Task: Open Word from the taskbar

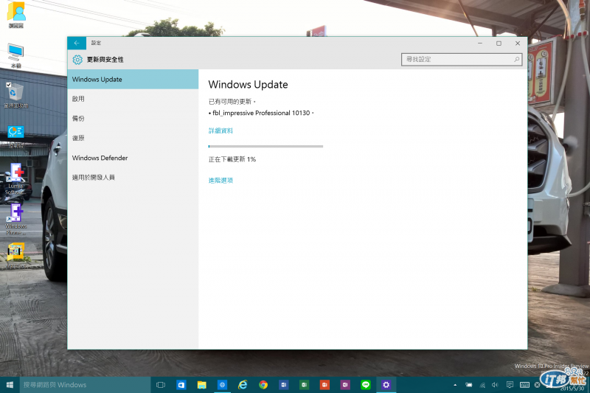Action: (x=283, y=385)
